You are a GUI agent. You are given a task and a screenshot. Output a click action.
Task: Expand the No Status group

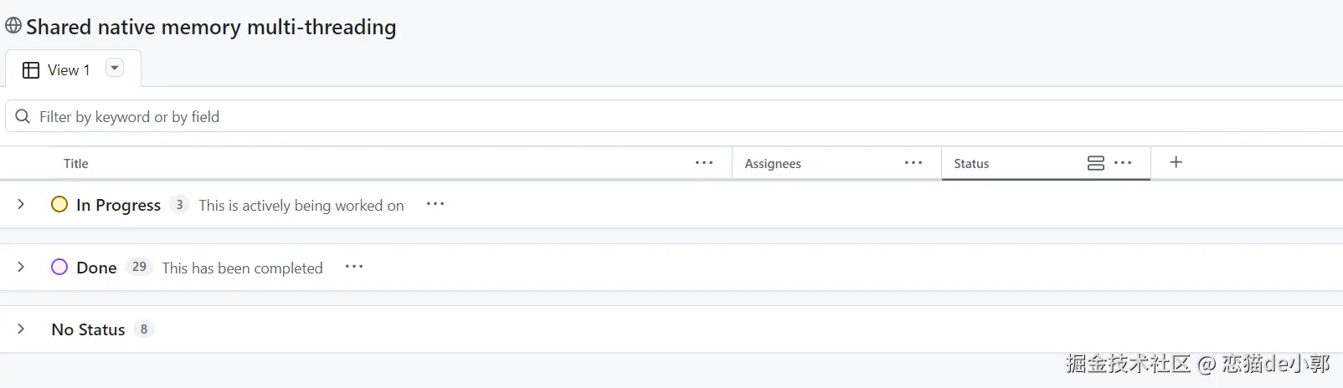tap(21, 329)
